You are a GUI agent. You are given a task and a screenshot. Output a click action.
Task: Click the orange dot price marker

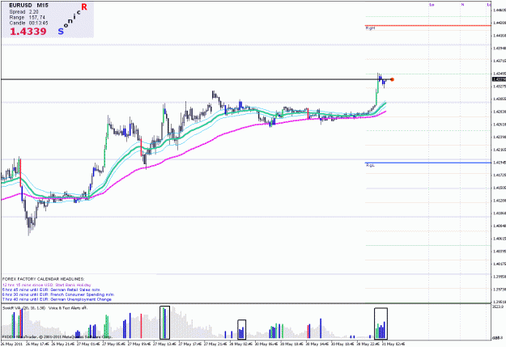pos(392,79)
